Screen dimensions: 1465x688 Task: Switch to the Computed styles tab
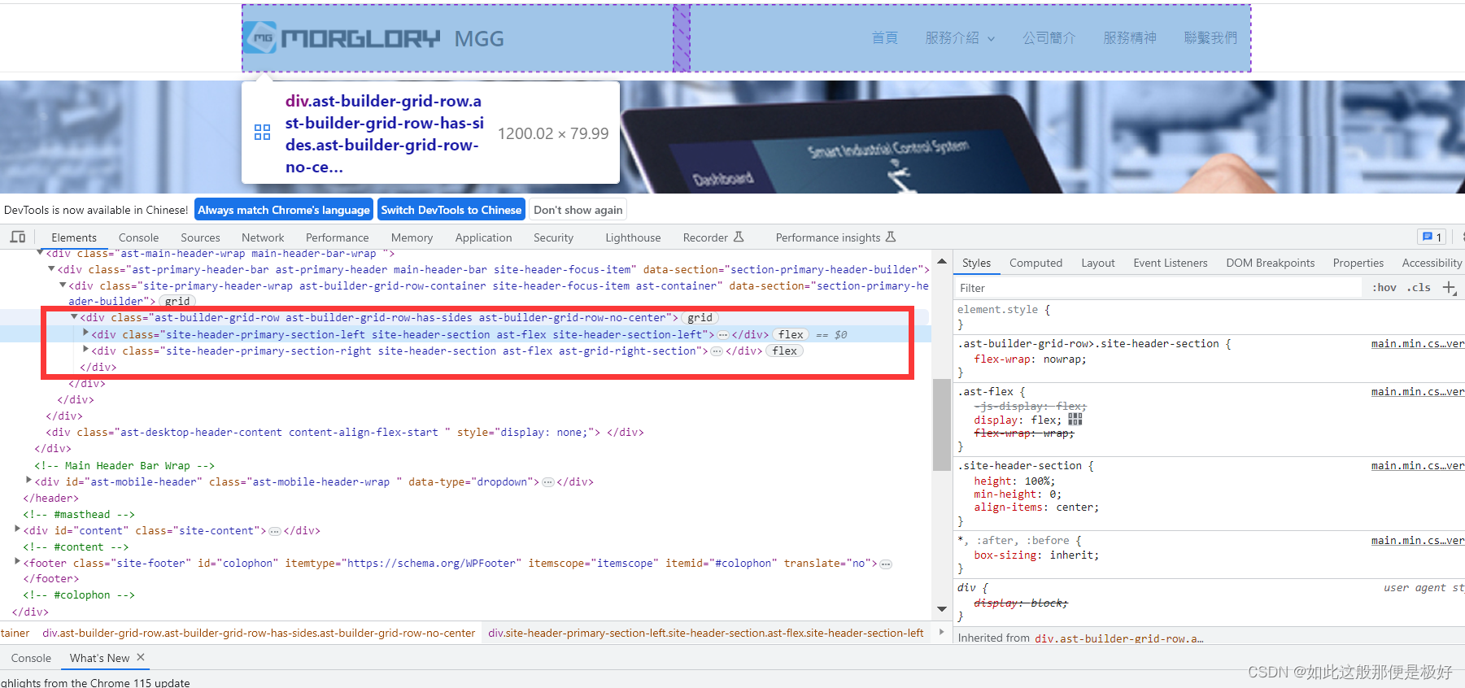tap(1036, 263)
